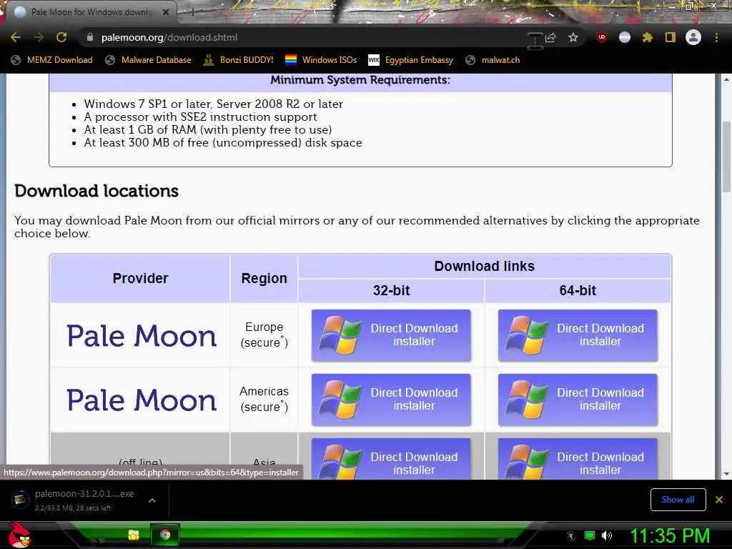Click the SSE2 instruction support requirement line
The width and height of the screenshot is (732, 549).
200,117
